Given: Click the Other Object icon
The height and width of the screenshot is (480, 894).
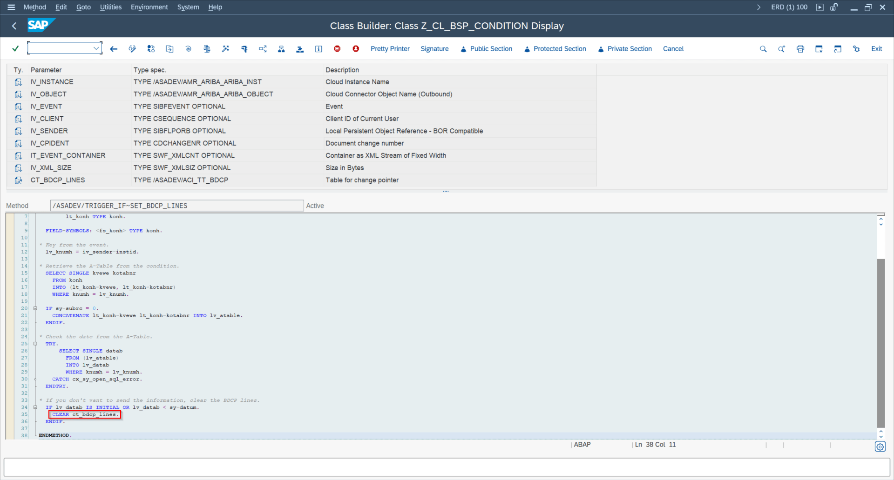Looking at the screenshot, I should tap(169, 49).
